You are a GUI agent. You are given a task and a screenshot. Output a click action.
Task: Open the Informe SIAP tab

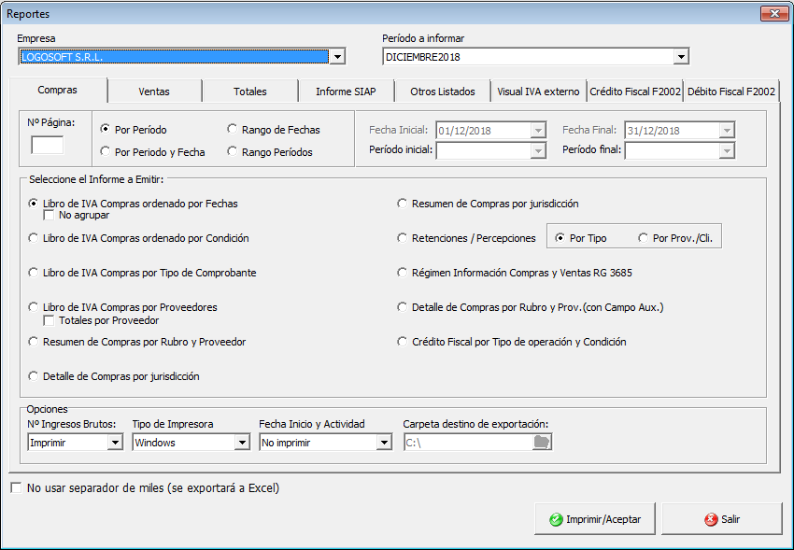click(x=345, y=92)
